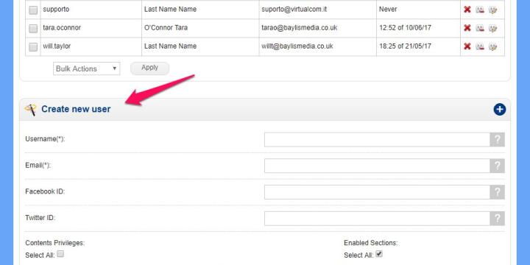The image size is (530, 265).
Task: Tick the checkbox for supporto
Action: tap(33, 10)
